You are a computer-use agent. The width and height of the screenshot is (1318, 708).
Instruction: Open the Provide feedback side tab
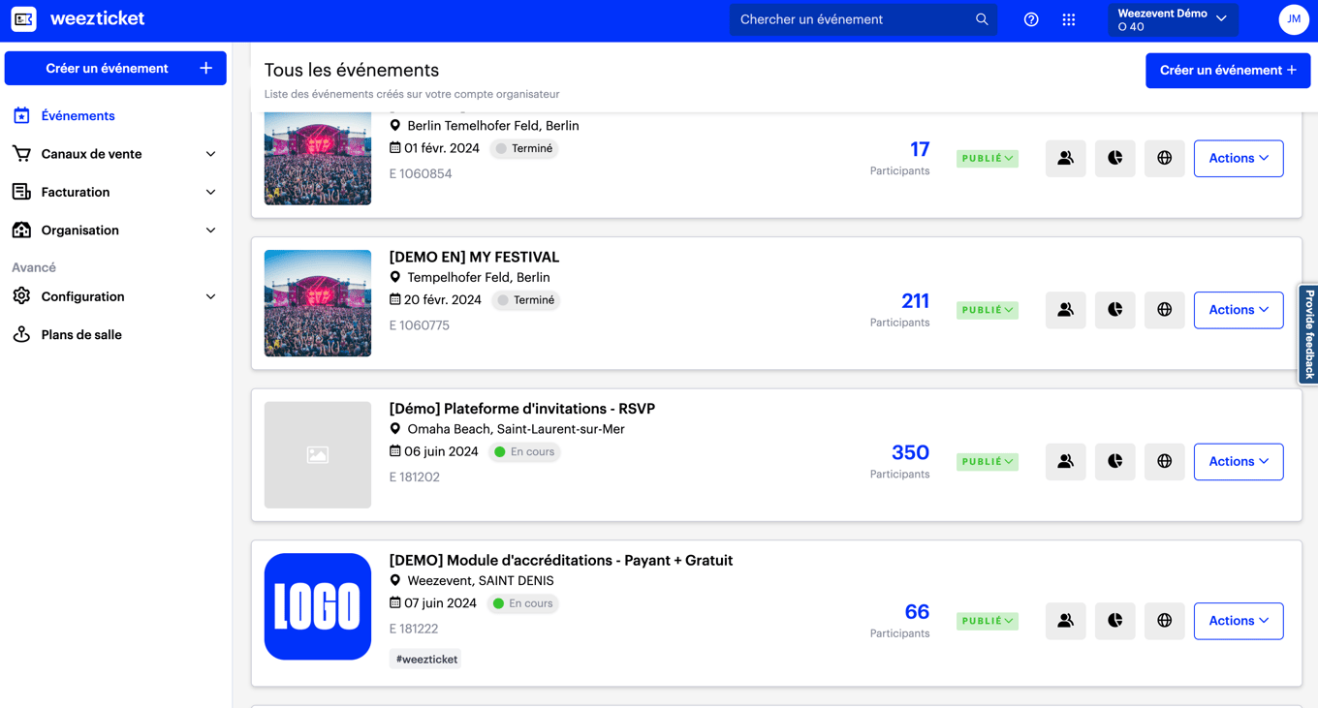pyautogui.click(x=1308, y=334)
